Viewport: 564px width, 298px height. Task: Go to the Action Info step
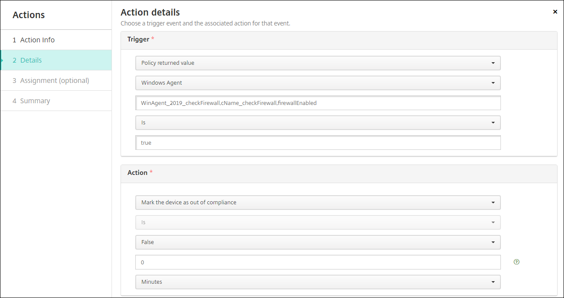click(38, 40)
